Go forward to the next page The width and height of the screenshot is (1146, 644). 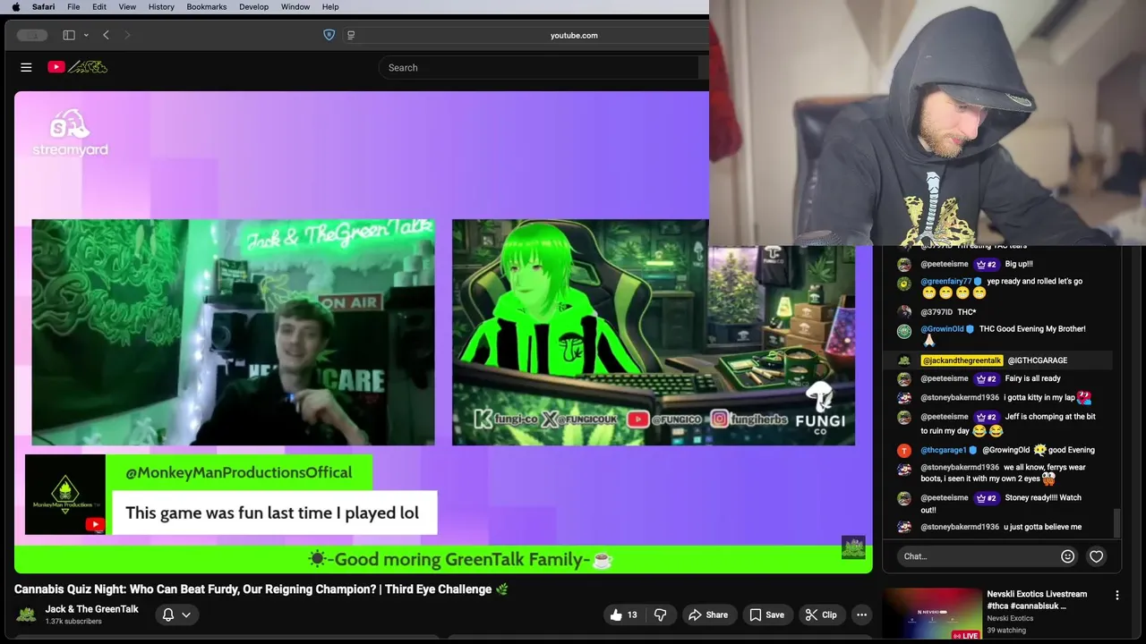pyautogui.click(x=127, y=35)
